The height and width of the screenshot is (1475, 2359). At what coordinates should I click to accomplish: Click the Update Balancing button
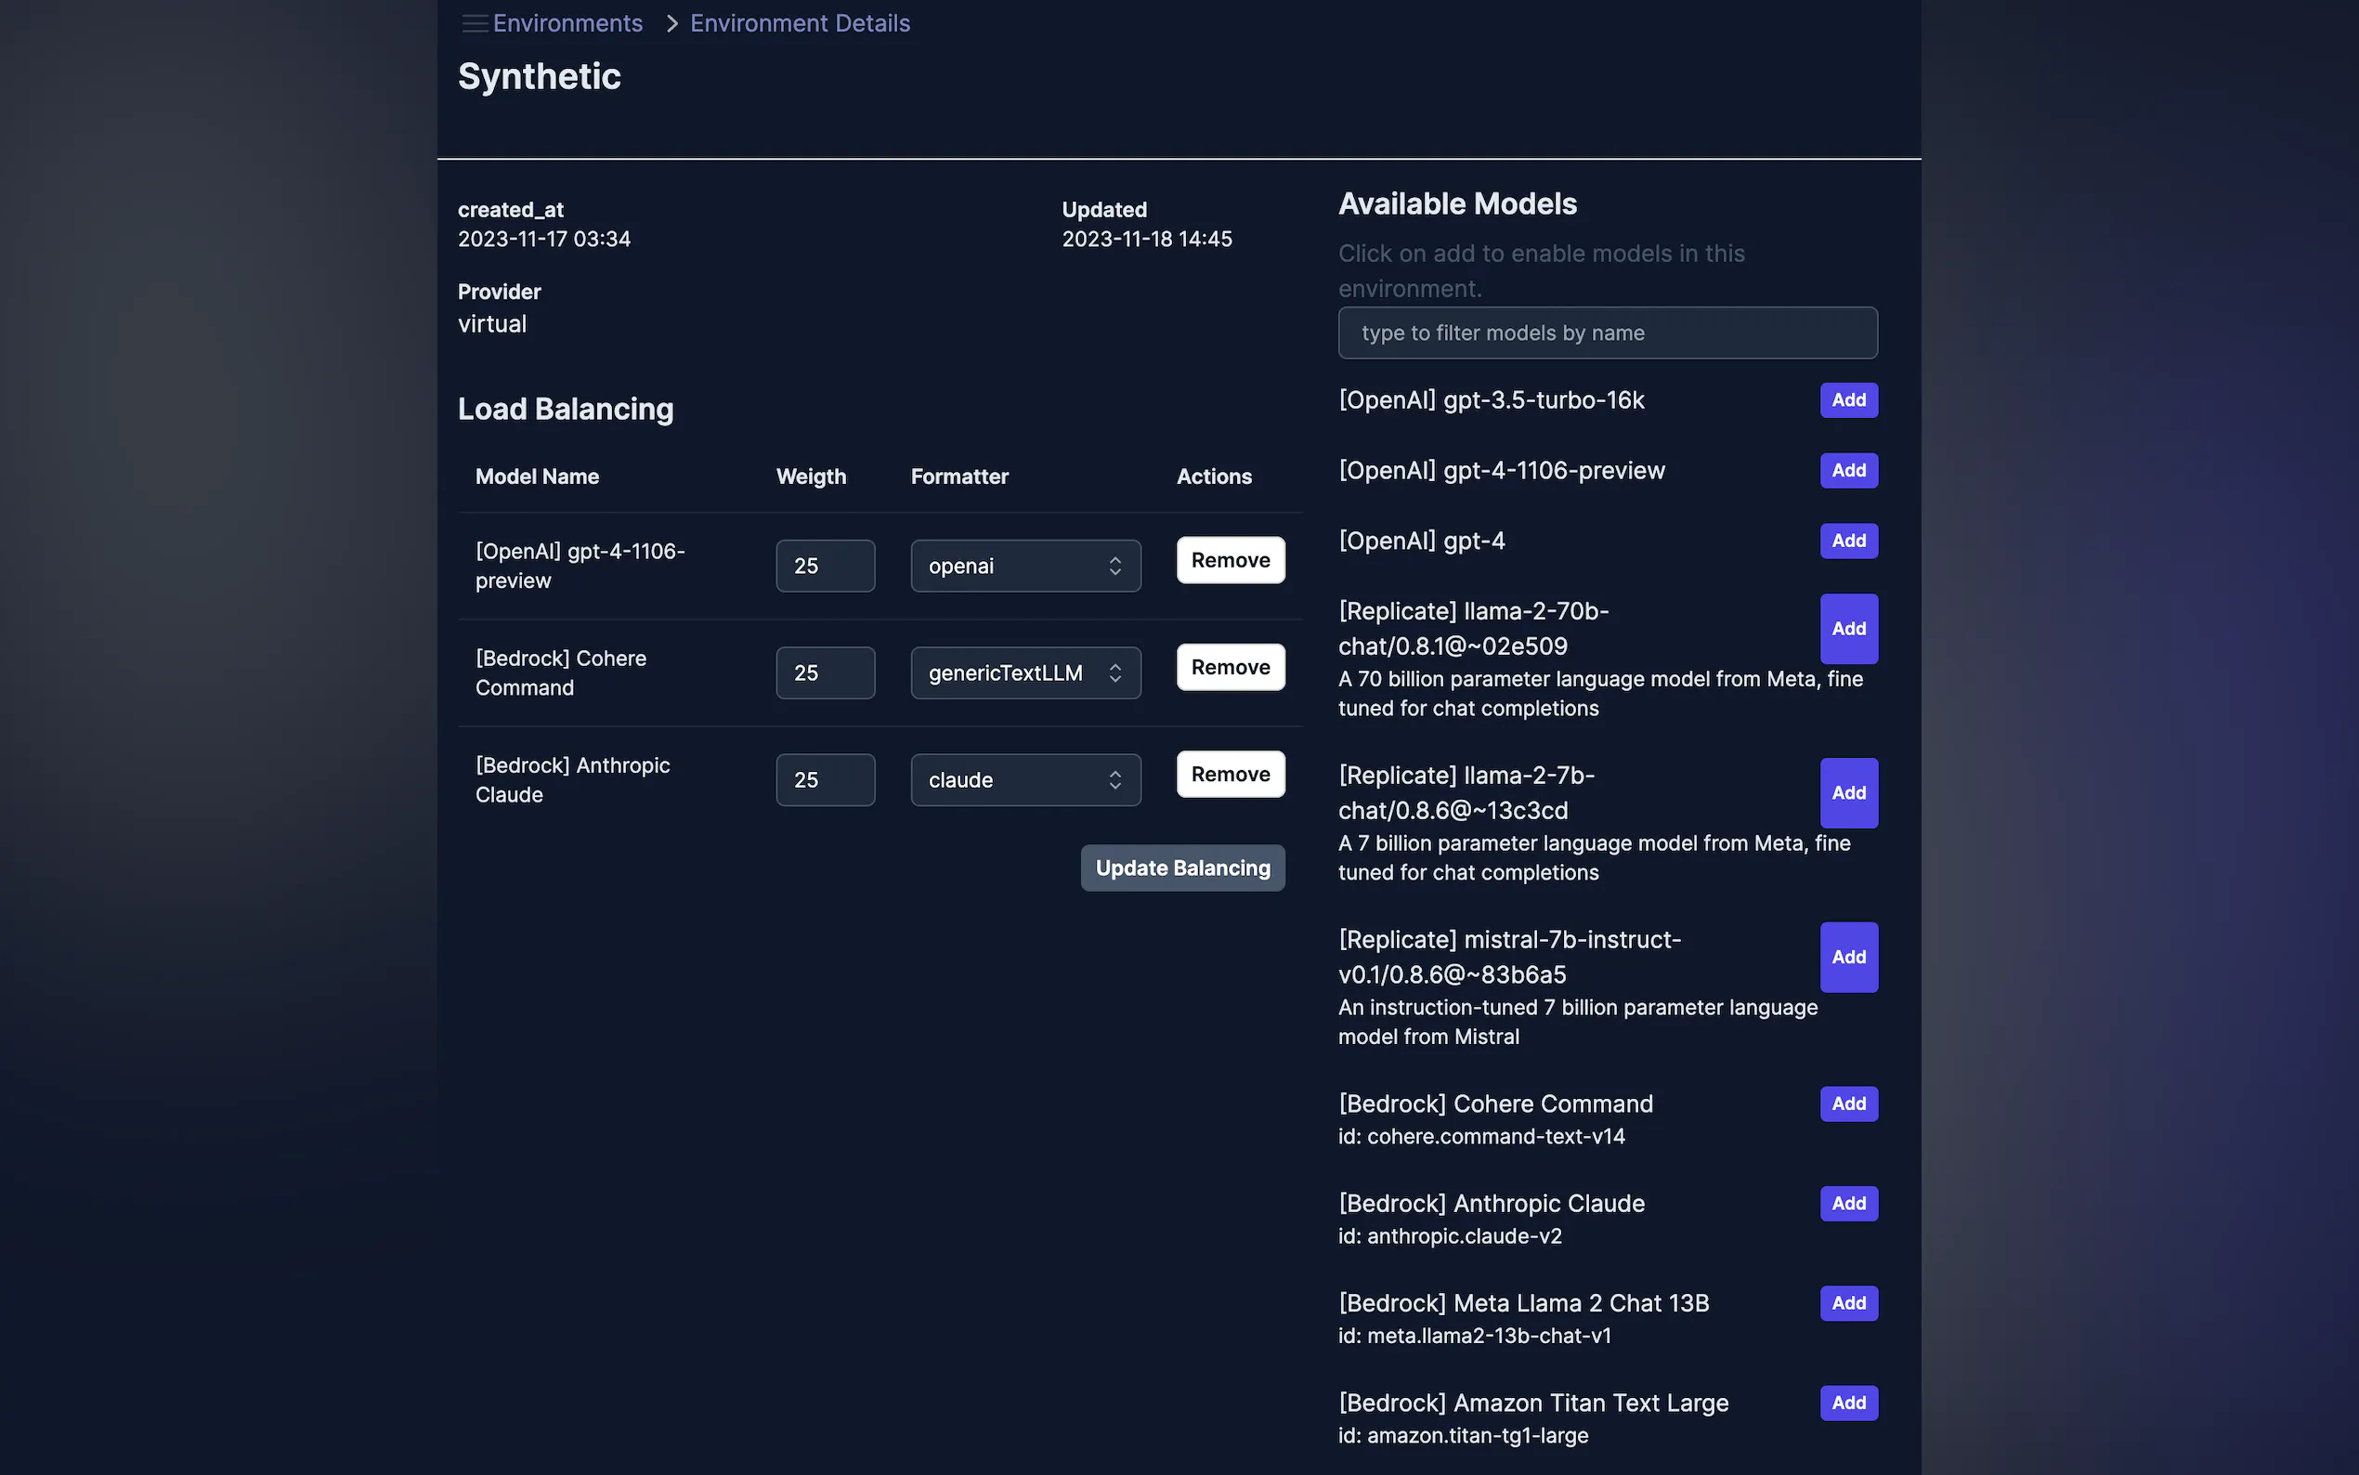[1182, 868]
